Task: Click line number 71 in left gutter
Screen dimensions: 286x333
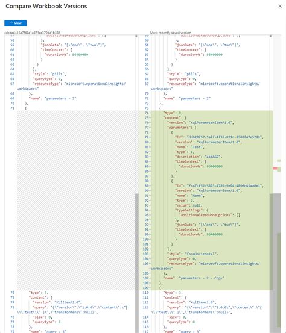Action: (12, 108)
